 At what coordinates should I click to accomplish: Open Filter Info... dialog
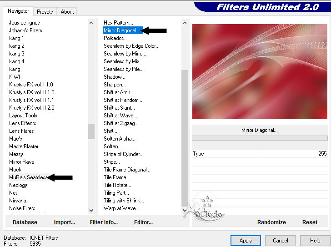pos(104,222)
